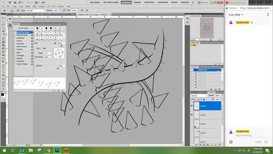Select Layer 4 in the Layers panel
273x154 pixels.
click(x=207, y=133)
